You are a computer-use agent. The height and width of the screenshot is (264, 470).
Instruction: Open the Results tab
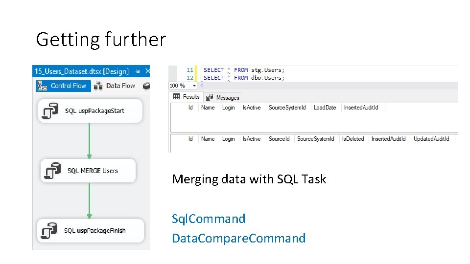[x=187, y=97]
